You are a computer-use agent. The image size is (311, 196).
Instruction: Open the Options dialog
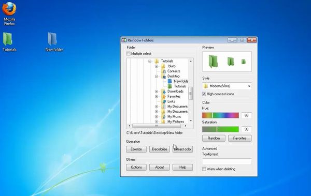click(x=136, y=167)
